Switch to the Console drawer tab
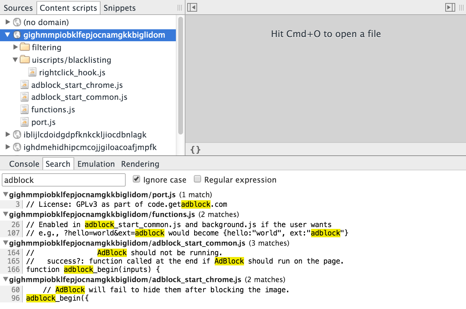466x309 pixels. [x=24, y=164]
